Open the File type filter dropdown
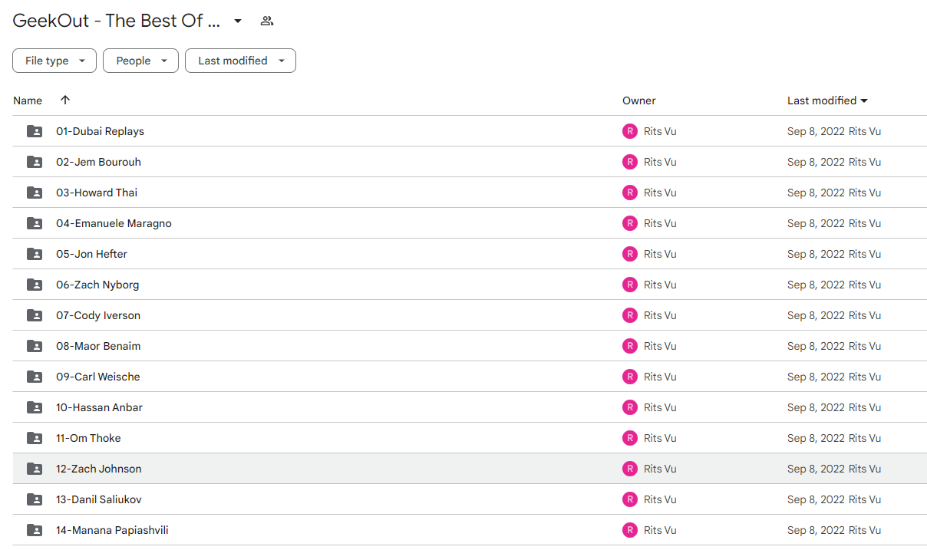The image size is (927, 550). pos(54,61)
